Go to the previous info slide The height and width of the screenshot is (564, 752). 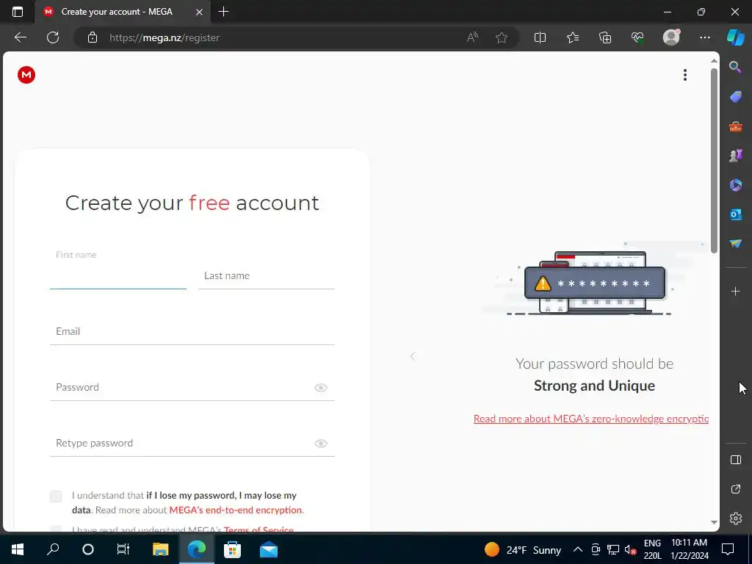pos(413,356)
